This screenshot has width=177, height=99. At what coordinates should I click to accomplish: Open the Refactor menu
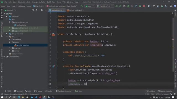(42, 2)
